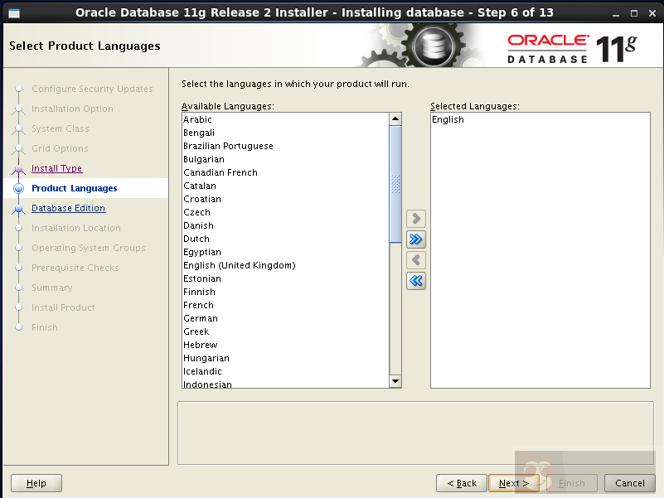The height and width of the screenshot is (498, 664).
Task: Select English in Selected Languages
Action: coord(448,119)
